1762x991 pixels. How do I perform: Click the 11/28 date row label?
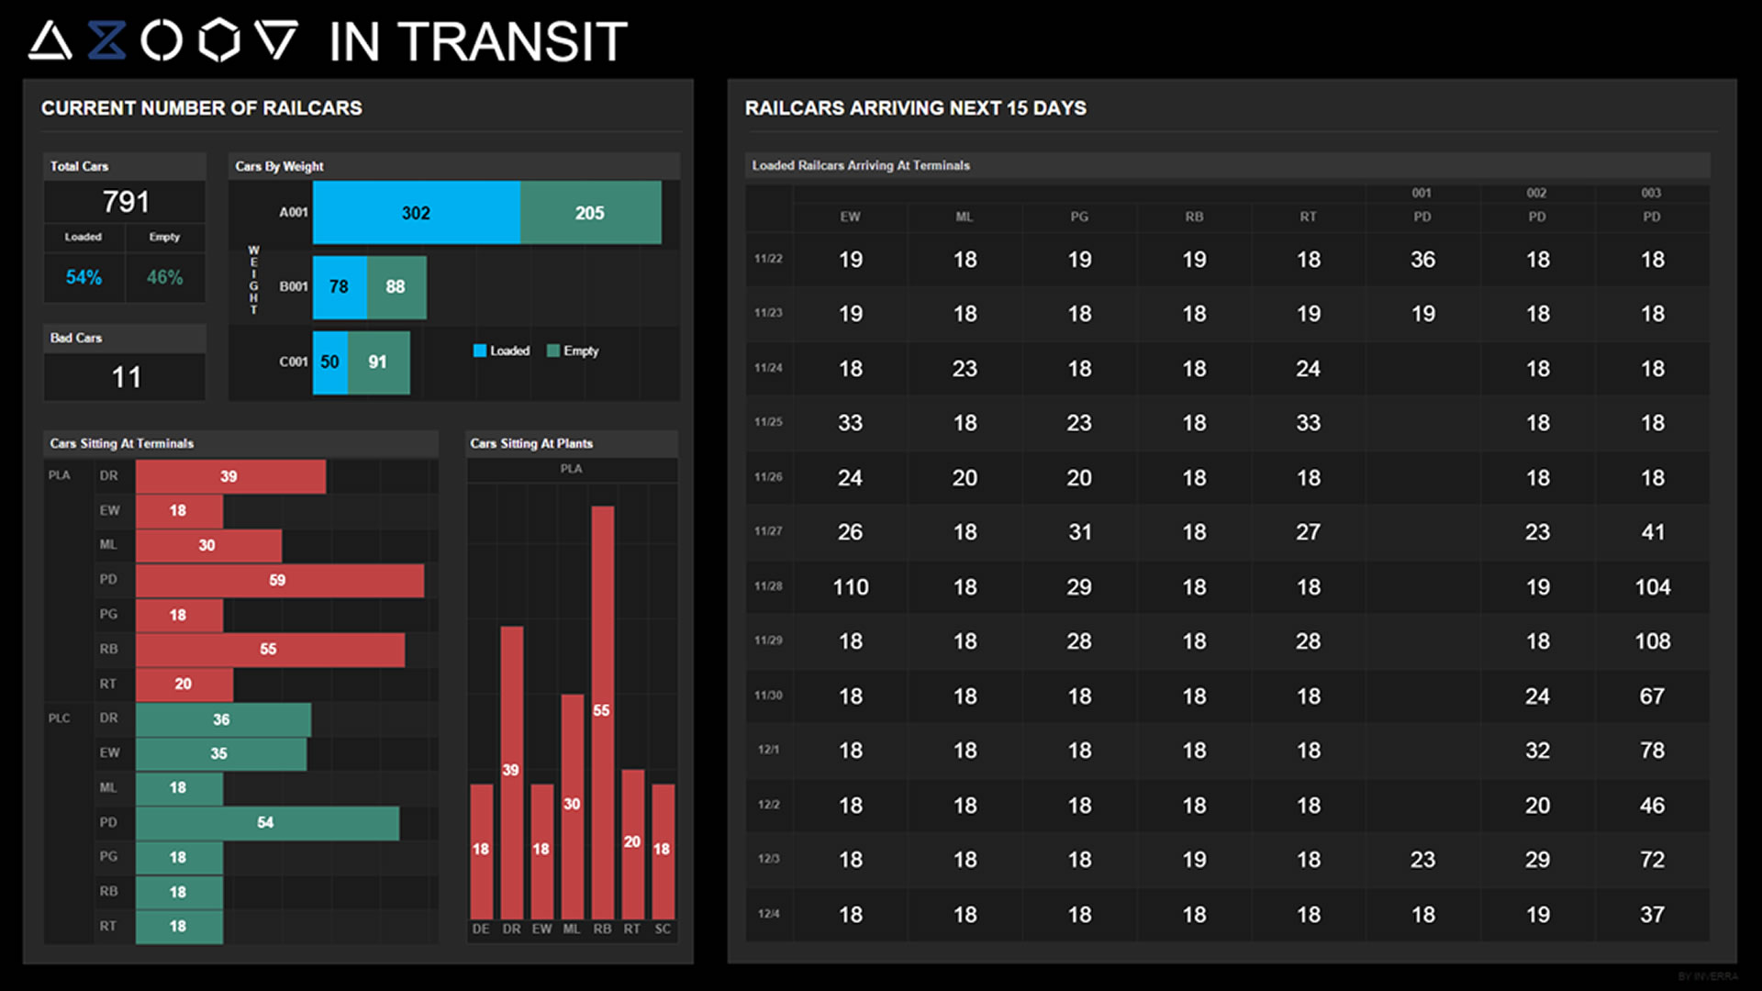(768, 586)
